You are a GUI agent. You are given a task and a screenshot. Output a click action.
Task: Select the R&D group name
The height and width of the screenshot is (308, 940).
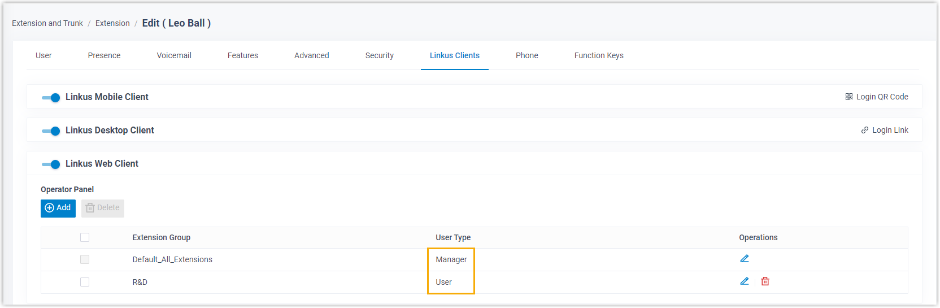pos(140,282)
